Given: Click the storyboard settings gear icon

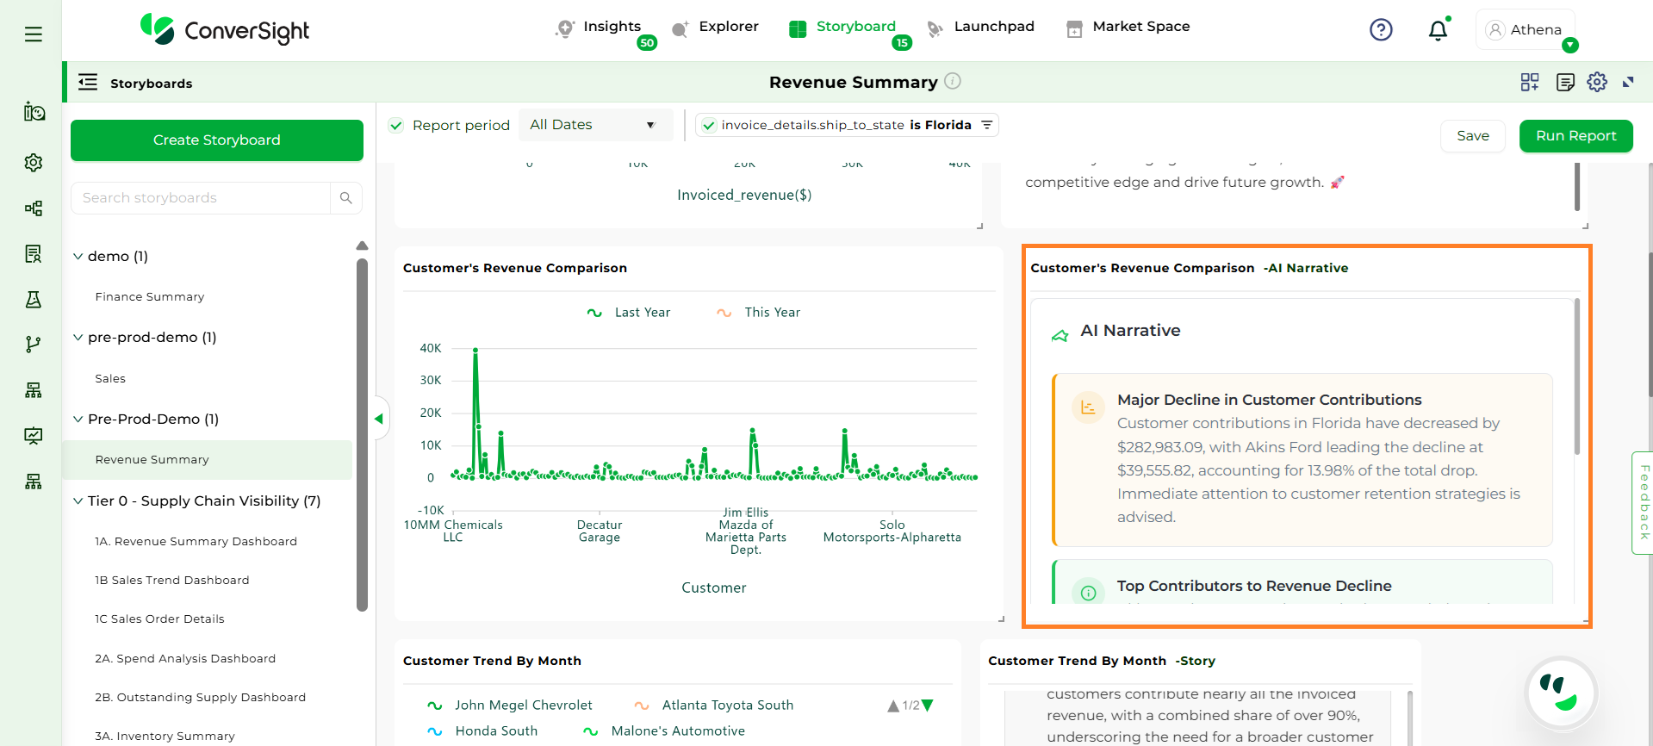Looking at the screenshot, I should [x=1597, y=82].
